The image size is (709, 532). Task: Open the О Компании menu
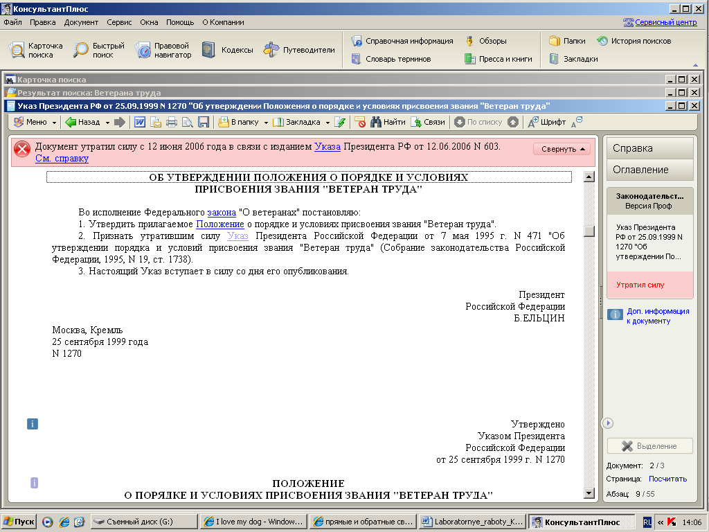click(x=223, y=22)
